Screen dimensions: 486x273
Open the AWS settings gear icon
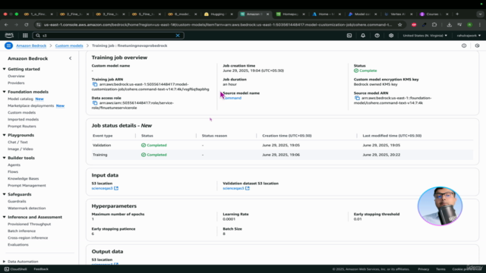click(391, 36)
